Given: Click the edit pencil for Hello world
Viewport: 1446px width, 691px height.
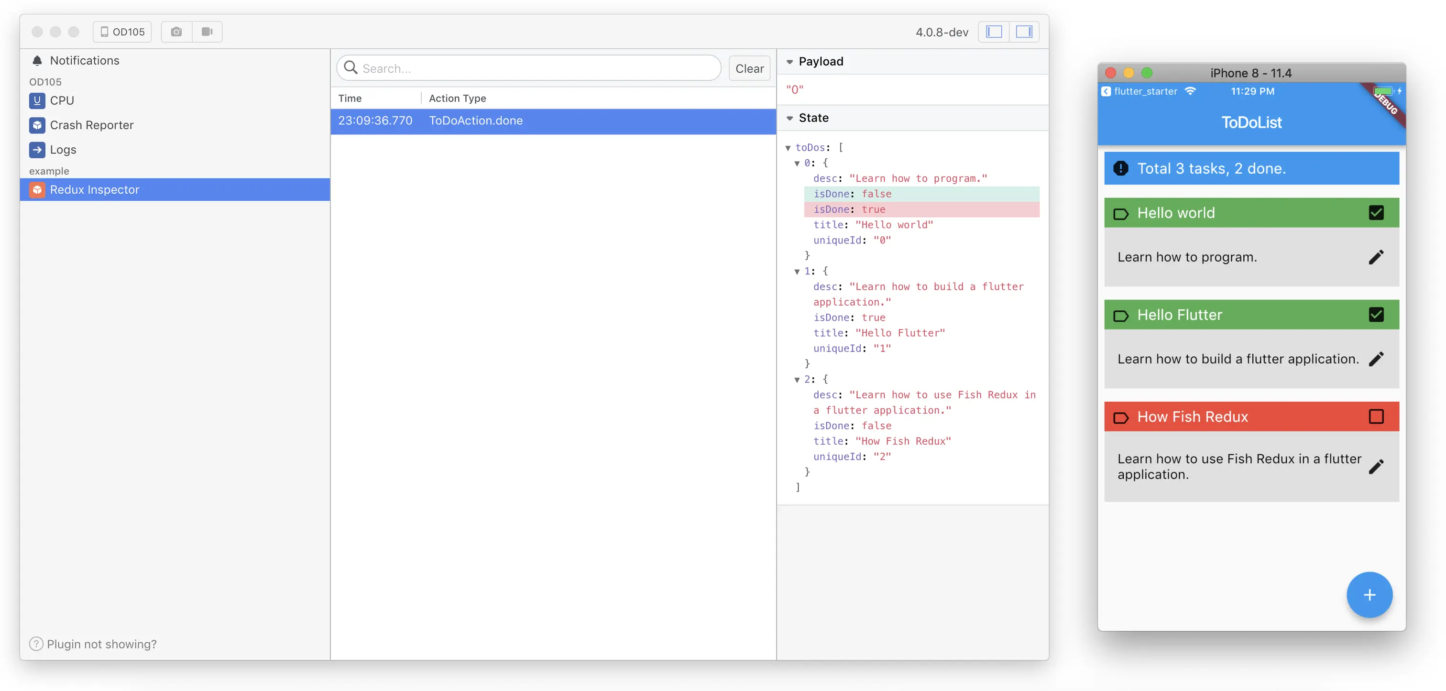Looking at the screenshot, I should [1376, 257].
